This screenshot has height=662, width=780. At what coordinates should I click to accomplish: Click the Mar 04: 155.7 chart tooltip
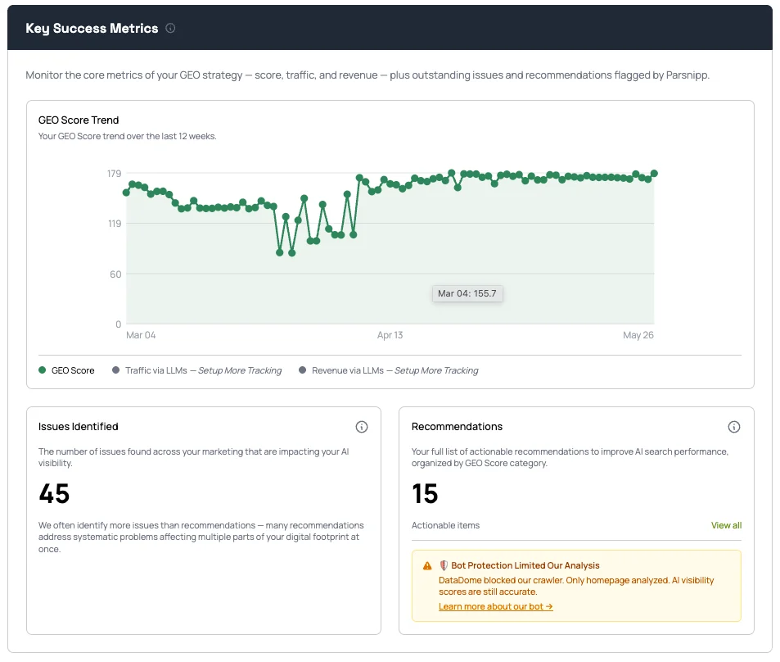(x=467, y=293)
